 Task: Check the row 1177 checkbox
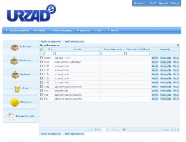pyautogui.click(x=41, y=78)
